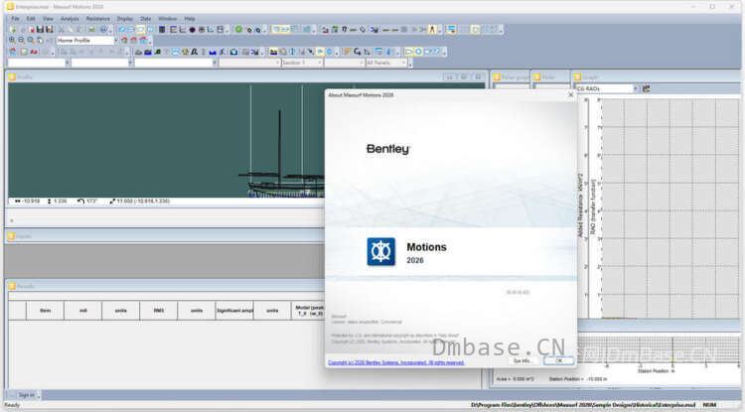
Task: Click the yellow square icon in top toolbar
Action: [x=475, y=30]
